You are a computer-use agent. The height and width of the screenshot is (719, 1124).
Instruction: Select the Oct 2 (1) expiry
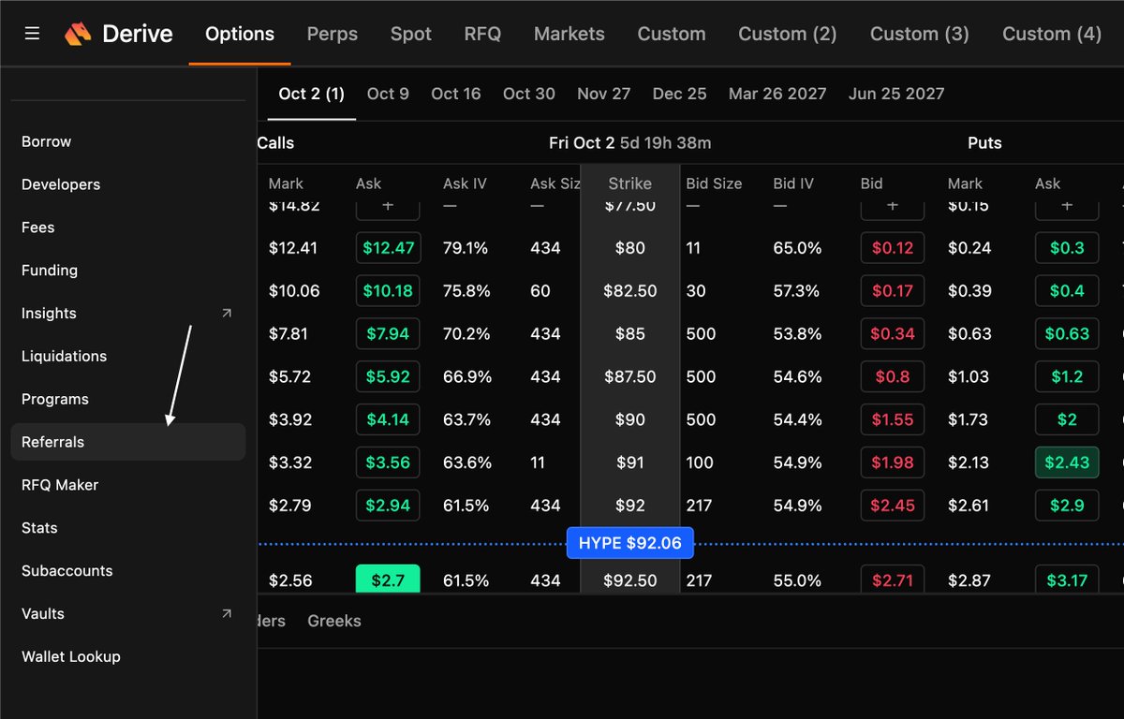click(x=312, y=94)
